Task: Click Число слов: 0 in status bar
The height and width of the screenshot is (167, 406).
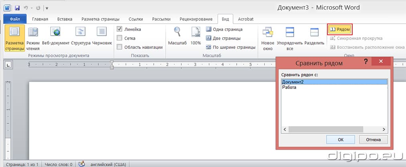Action: click(59, 164)
